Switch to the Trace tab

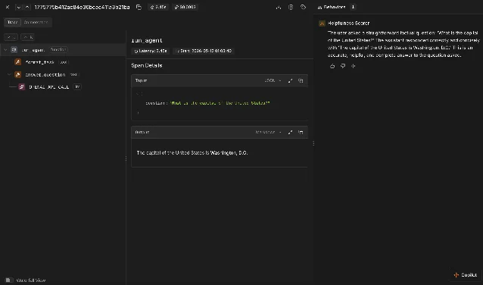click(x=13, y=22)
